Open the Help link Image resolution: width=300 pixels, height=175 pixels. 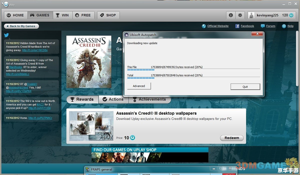pos(291,26)
